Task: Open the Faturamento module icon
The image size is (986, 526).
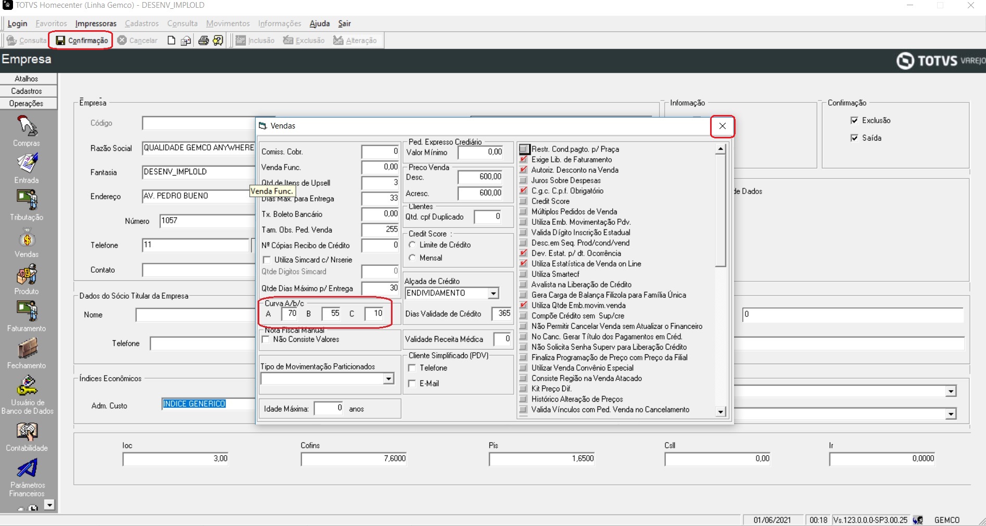Action: (x=27, y=312)
